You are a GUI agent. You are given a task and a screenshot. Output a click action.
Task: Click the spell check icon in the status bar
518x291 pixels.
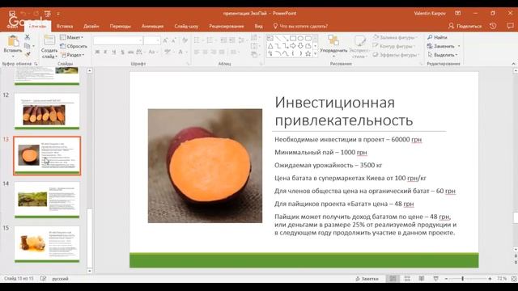(43, 278)
